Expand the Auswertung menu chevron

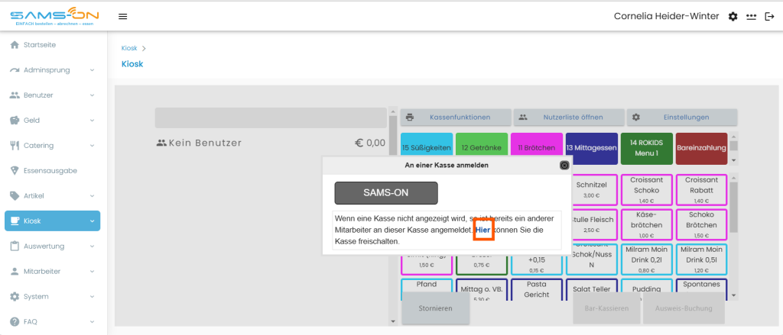click(x=93, y=246)
